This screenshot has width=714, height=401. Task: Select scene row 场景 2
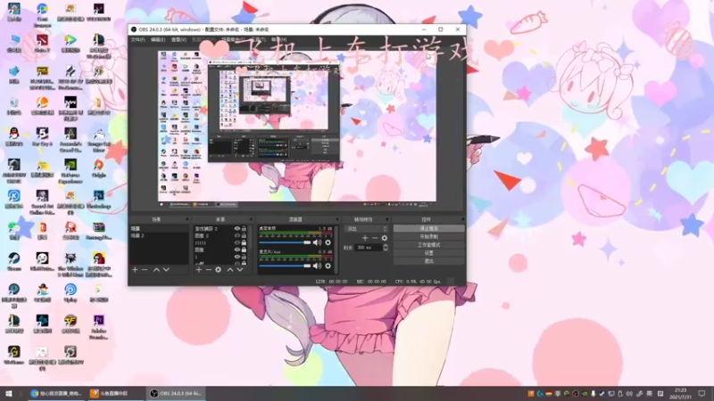point(159,235)
